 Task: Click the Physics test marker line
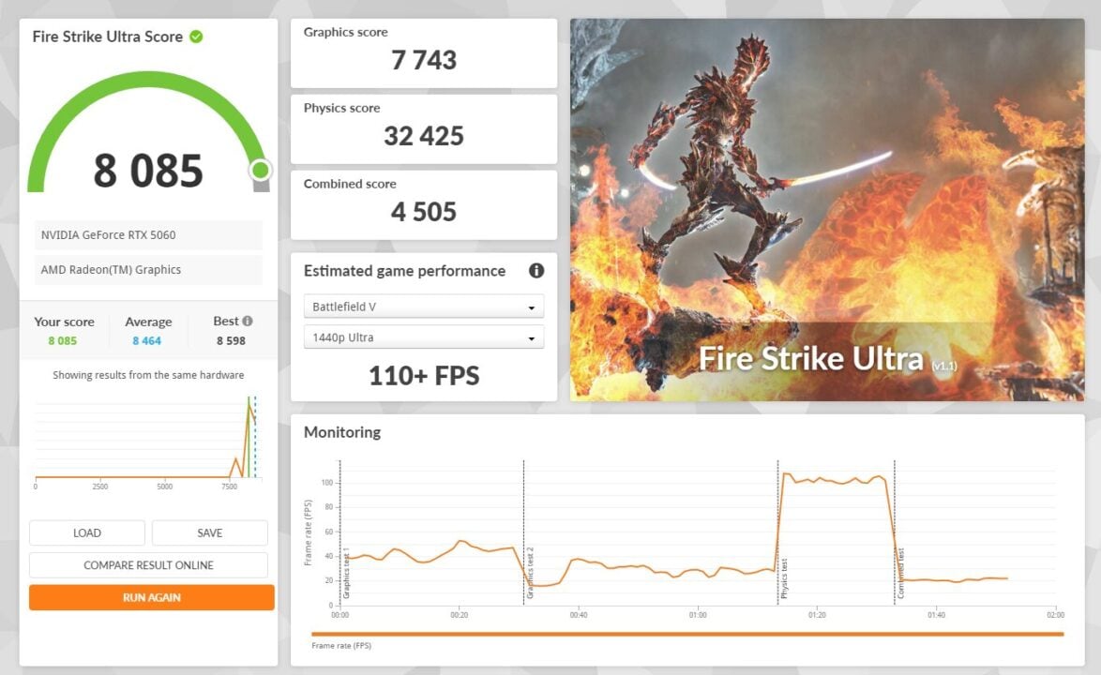click(778, 532)
